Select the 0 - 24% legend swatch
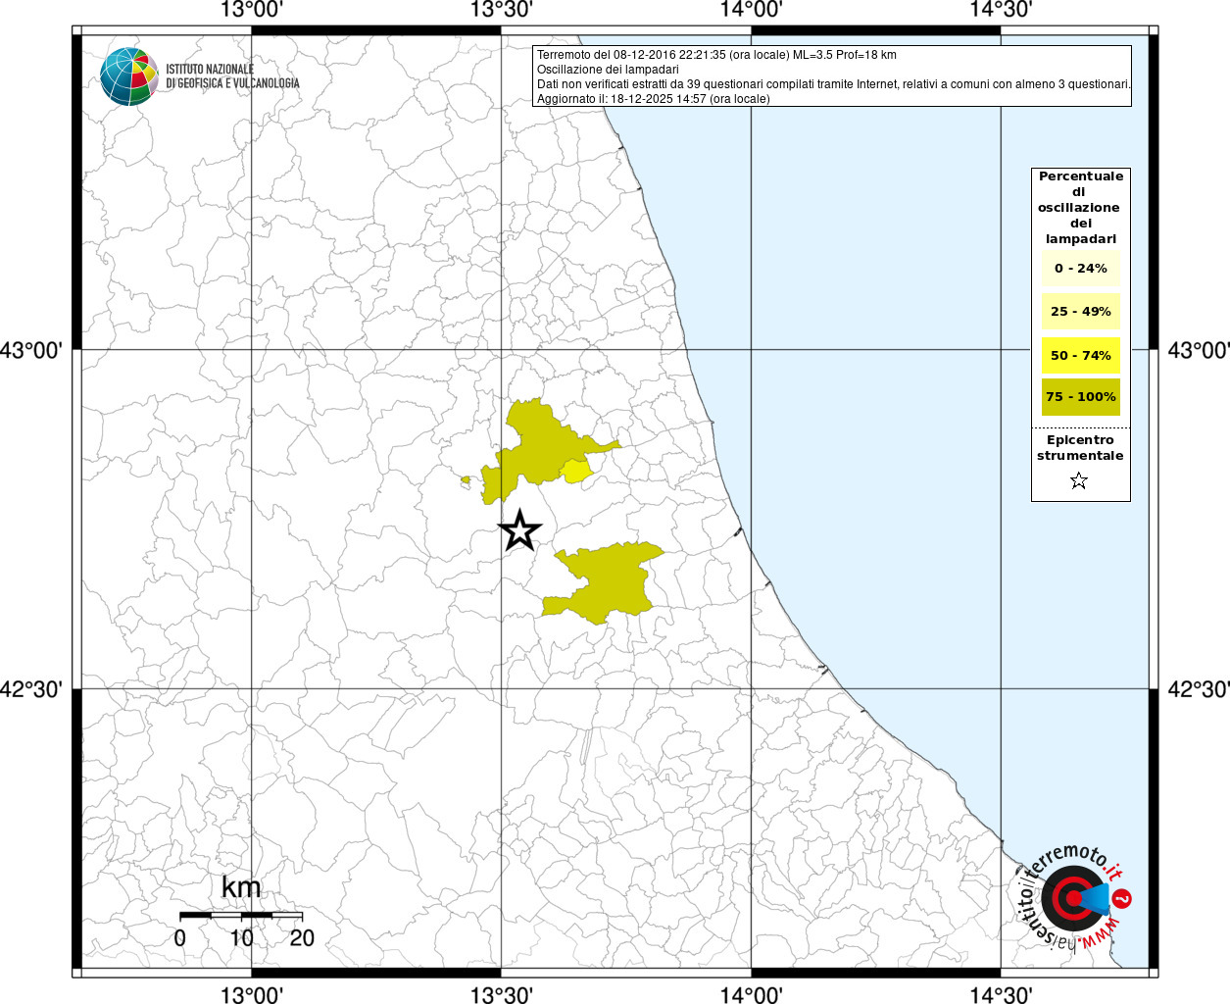The width and height of the screenshot is (1230, 1004). click(1081, 269)
